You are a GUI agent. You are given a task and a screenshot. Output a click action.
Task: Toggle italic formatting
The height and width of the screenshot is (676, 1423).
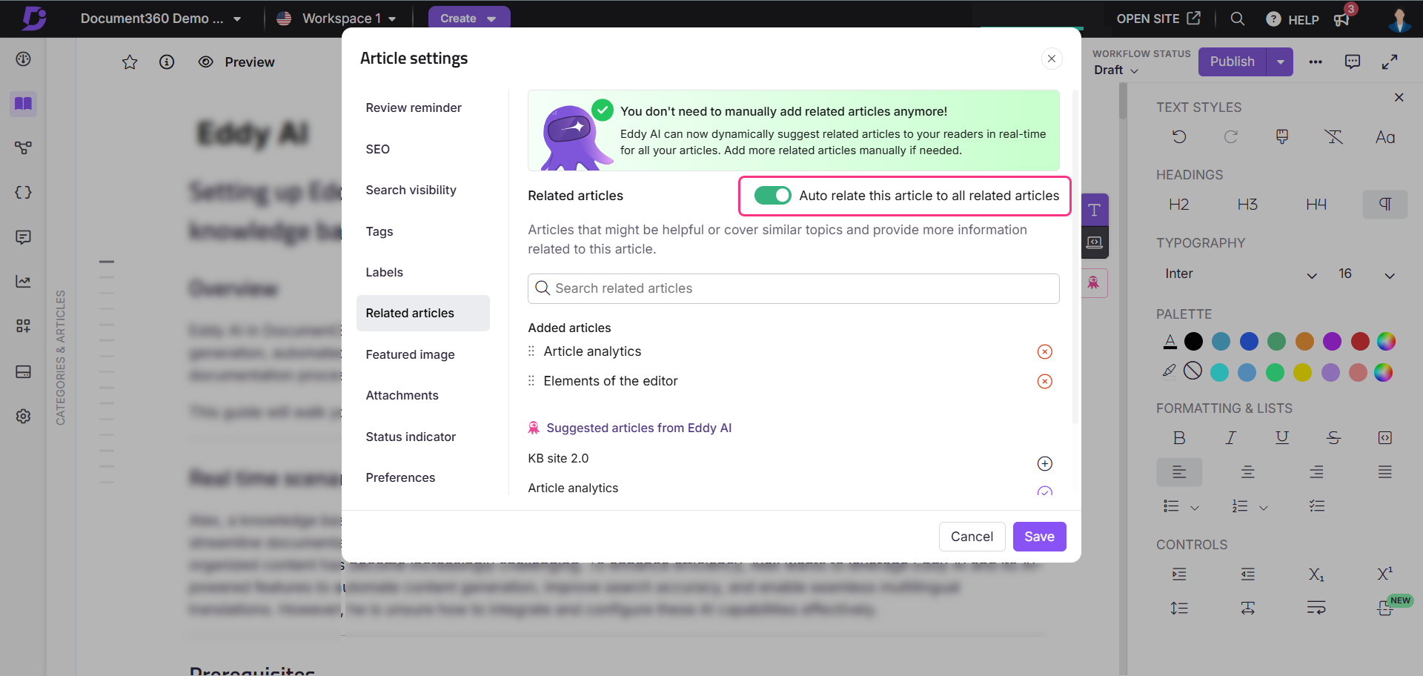[1231, 438]
